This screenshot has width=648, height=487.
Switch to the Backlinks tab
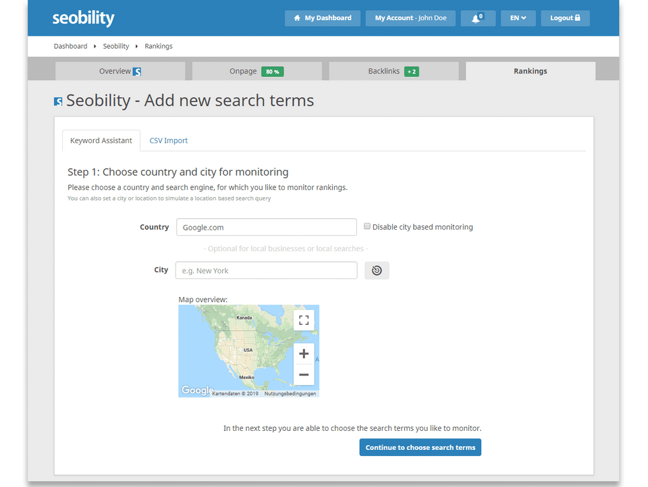point(394,71)
